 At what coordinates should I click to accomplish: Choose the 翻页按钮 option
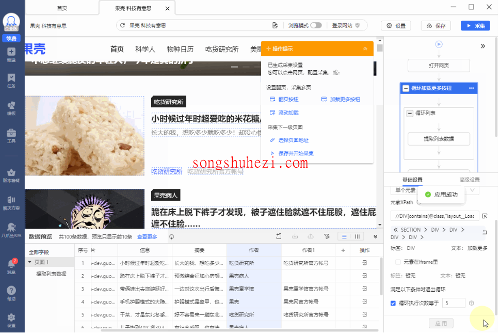pos(284,100)
